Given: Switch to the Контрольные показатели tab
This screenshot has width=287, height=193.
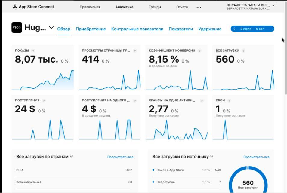Looking at the screenshot, I should pos(137,29).
